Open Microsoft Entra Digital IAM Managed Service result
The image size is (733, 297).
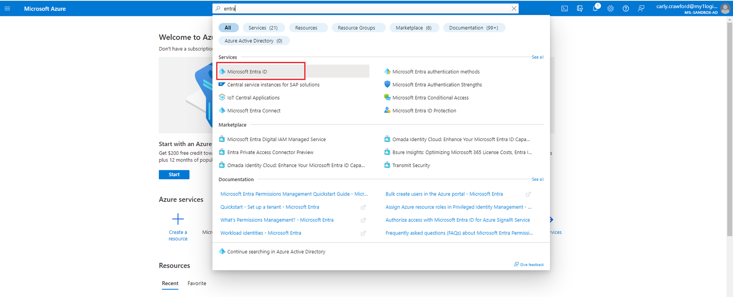[277, 139]
